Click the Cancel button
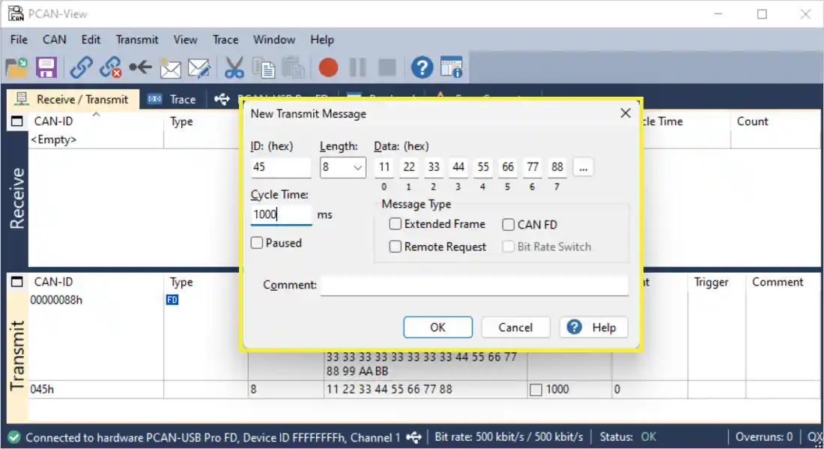Image resolution: width=824 pixels, height=449 pixels. click(x=515, y=327)
